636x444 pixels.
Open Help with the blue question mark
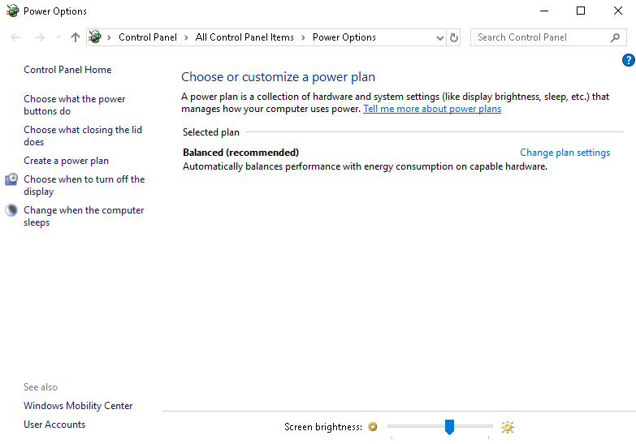click(x=629, y=60)
